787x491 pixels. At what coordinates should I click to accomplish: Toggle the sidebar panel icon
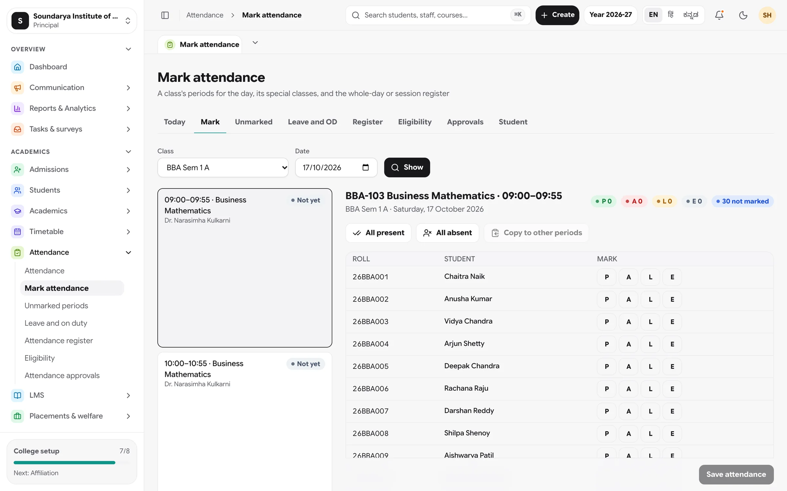[165, 15]
